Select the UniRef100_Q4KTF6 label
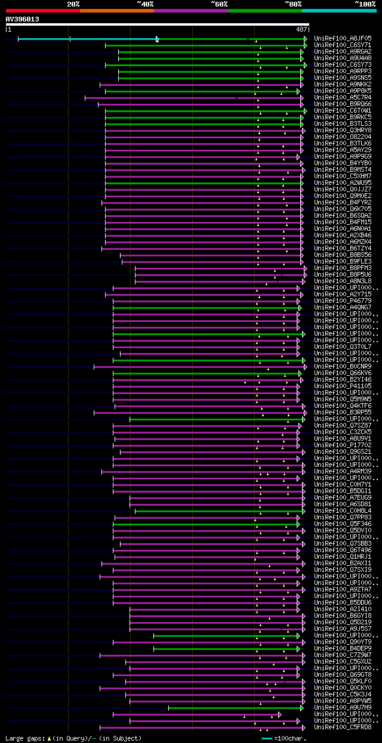The width and height of the screenshot is (382, 743). click(x=343, y=406)
